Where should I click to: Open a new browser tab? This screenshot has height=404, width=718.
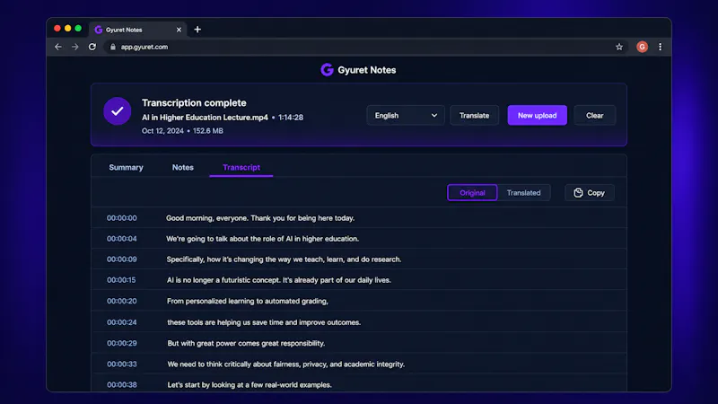[197, 30]
